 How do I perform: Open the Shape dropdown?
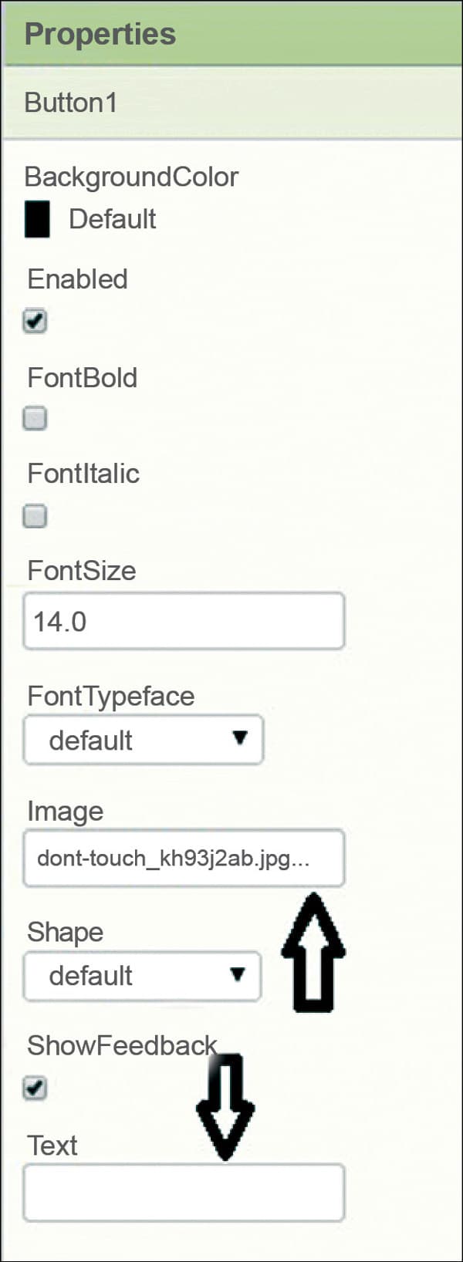[x=142, y=976]
